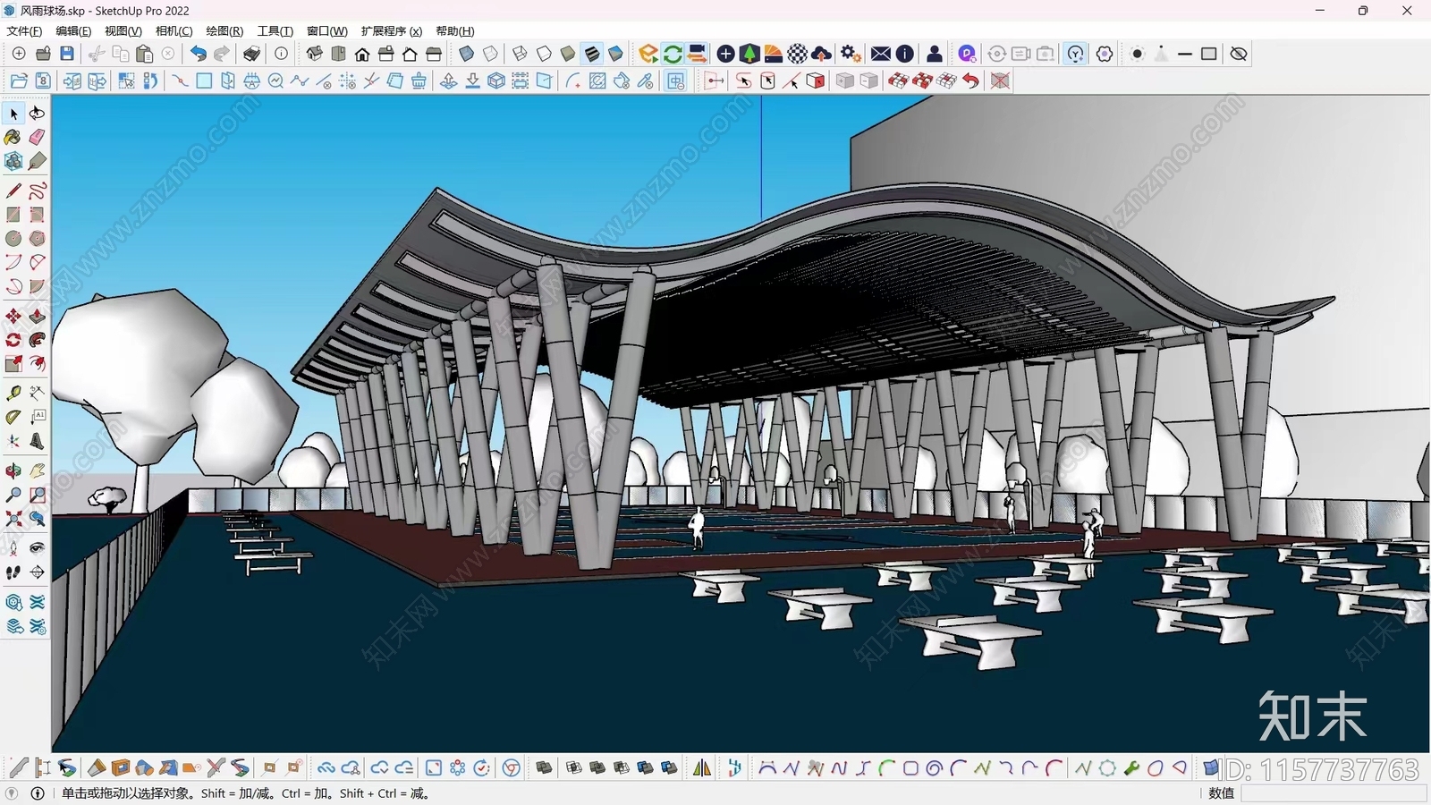This screenshot has height=805, width=1431.
Task: Open the 窗口(W) menu
Action: tap(327, 31)
